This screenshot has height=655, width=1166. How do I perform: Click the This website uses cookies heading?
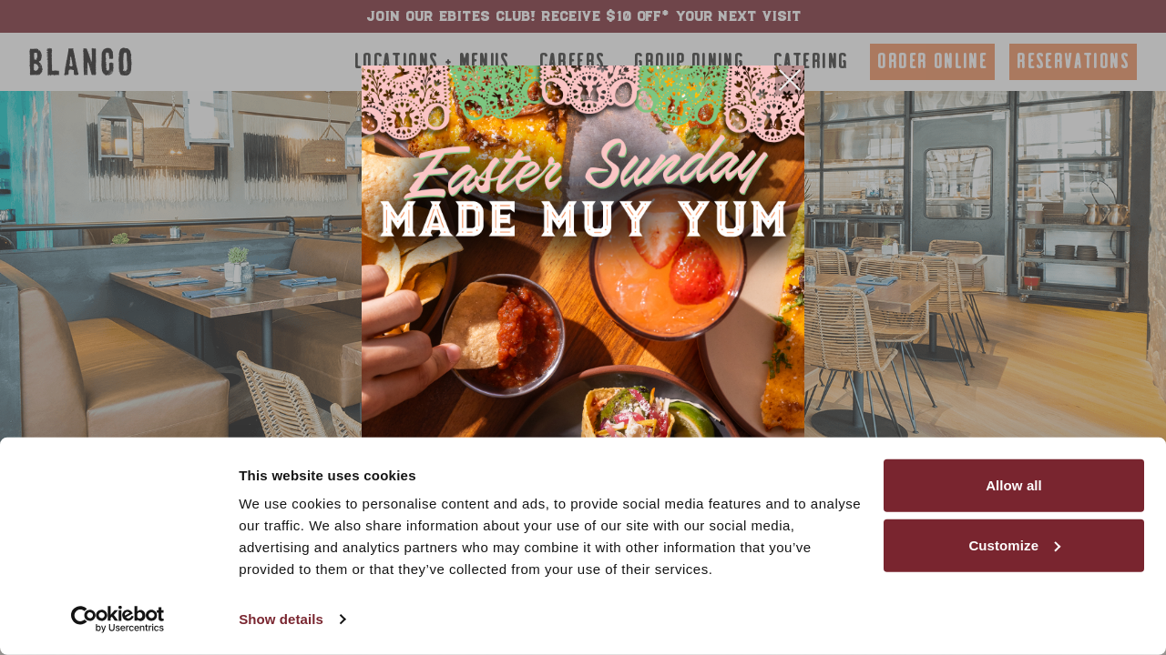click(327, 475)
